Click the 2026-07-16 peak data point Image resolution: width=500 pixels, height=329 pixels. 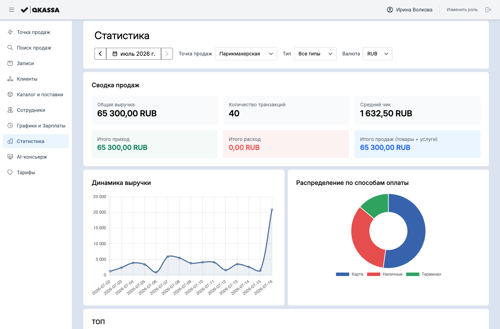(x=272, y=210)
